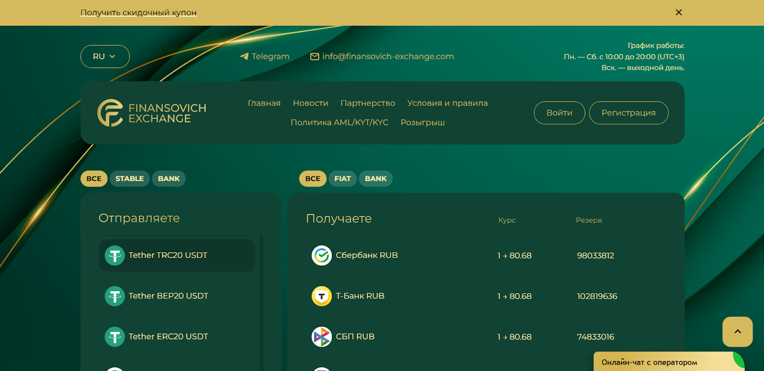764x371 pixels.
Task: Click the Tether BEP20 USDT coin icon
Action: (x=115, y=296)
